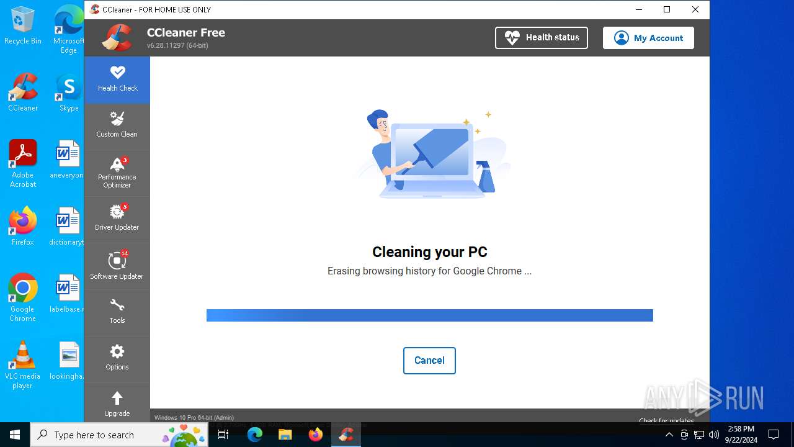This screenshot has width=794, height=447.
Task: Click the Check for updates link
Action: coord(666,420)
